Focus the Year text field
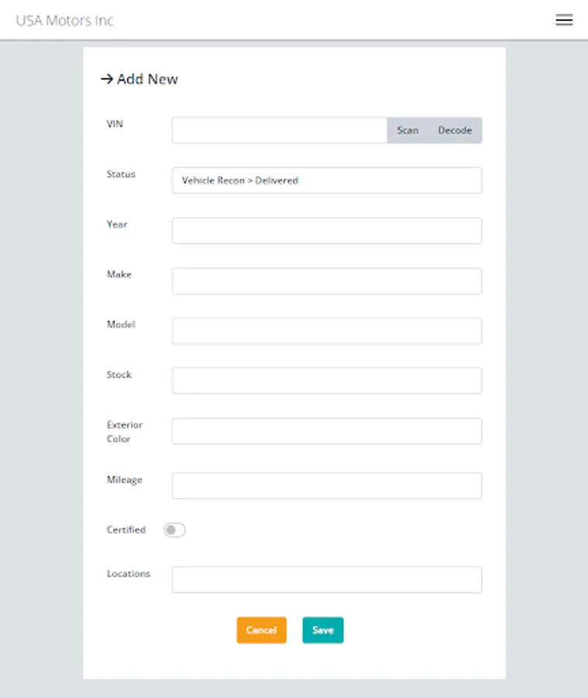This screenshot has height=698, width=588. click(x=326, y=230)
